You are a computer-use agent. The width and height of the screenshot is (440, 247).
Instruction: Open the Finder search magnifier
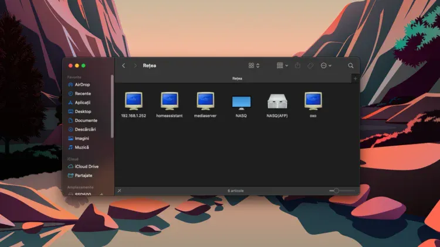[351, 66]
